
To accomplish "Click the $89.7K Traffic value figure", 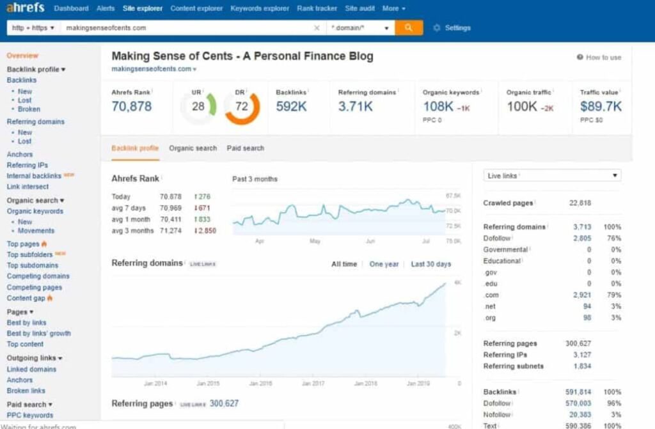I will pyautogui.click(x=601, y=107).
